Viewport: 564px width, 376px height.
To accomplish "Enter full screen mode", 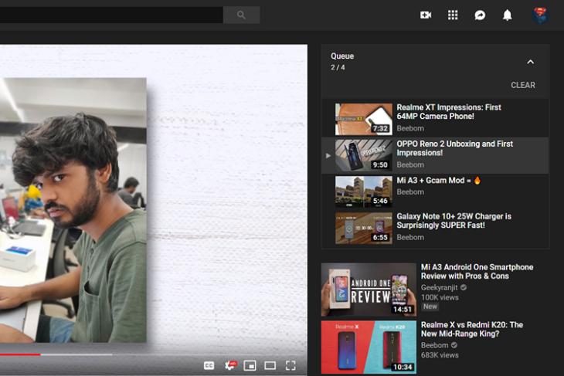I will [290, 365].
